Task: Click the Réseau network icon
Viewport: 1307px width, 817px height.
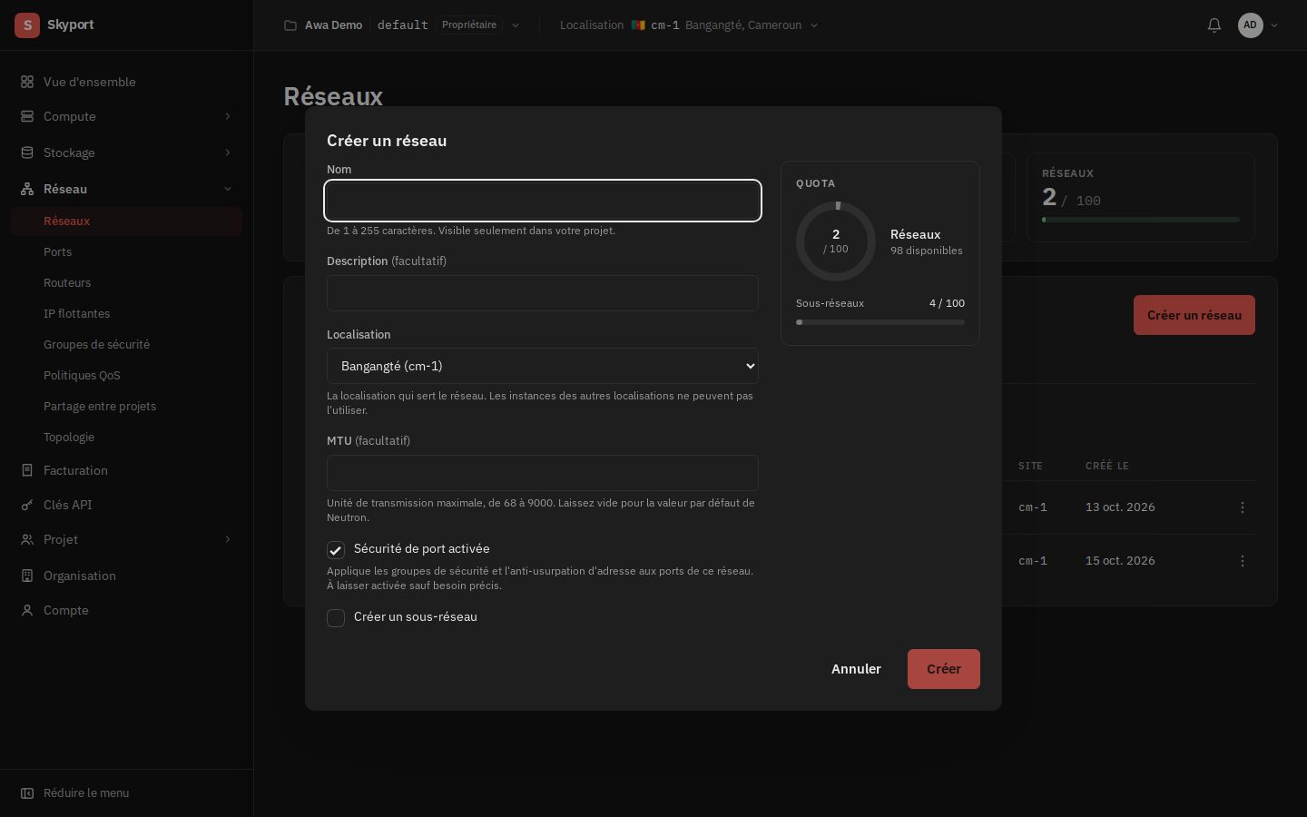Action: point(27,189)
